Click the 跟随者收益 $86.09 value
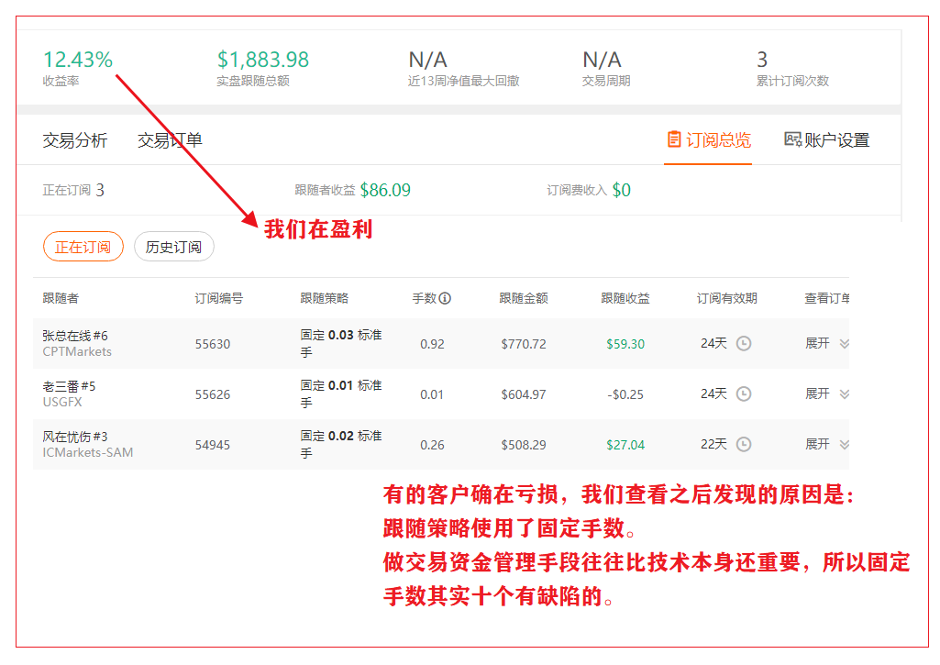940x665 pixels. (x=385, y=190)
